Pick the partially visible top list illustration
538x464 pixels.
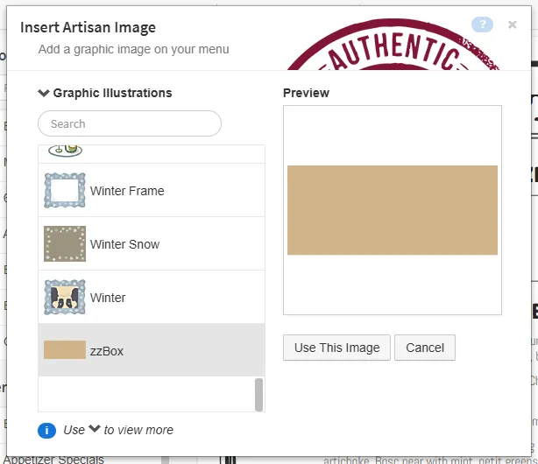point(65,151)
